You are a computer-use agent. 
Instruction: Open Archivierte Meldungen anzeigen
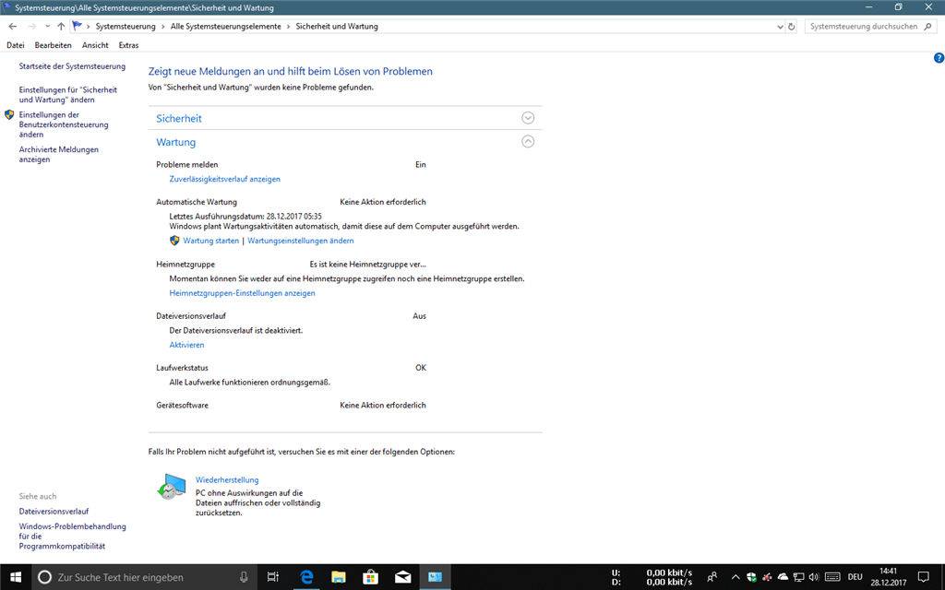tap(58, 154)
